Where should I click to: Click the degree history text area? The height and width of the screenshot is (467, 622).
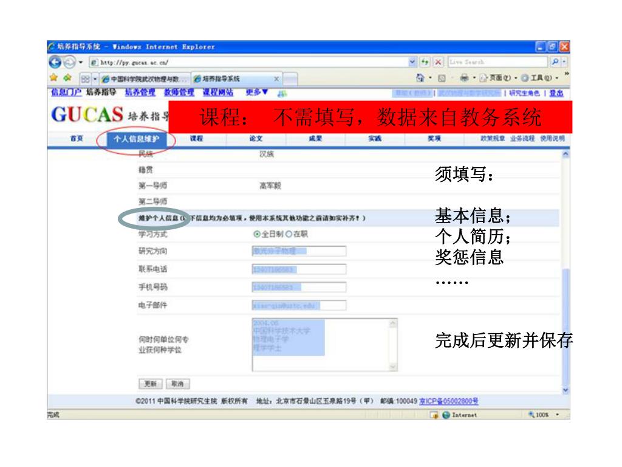[x=324, y=345]
